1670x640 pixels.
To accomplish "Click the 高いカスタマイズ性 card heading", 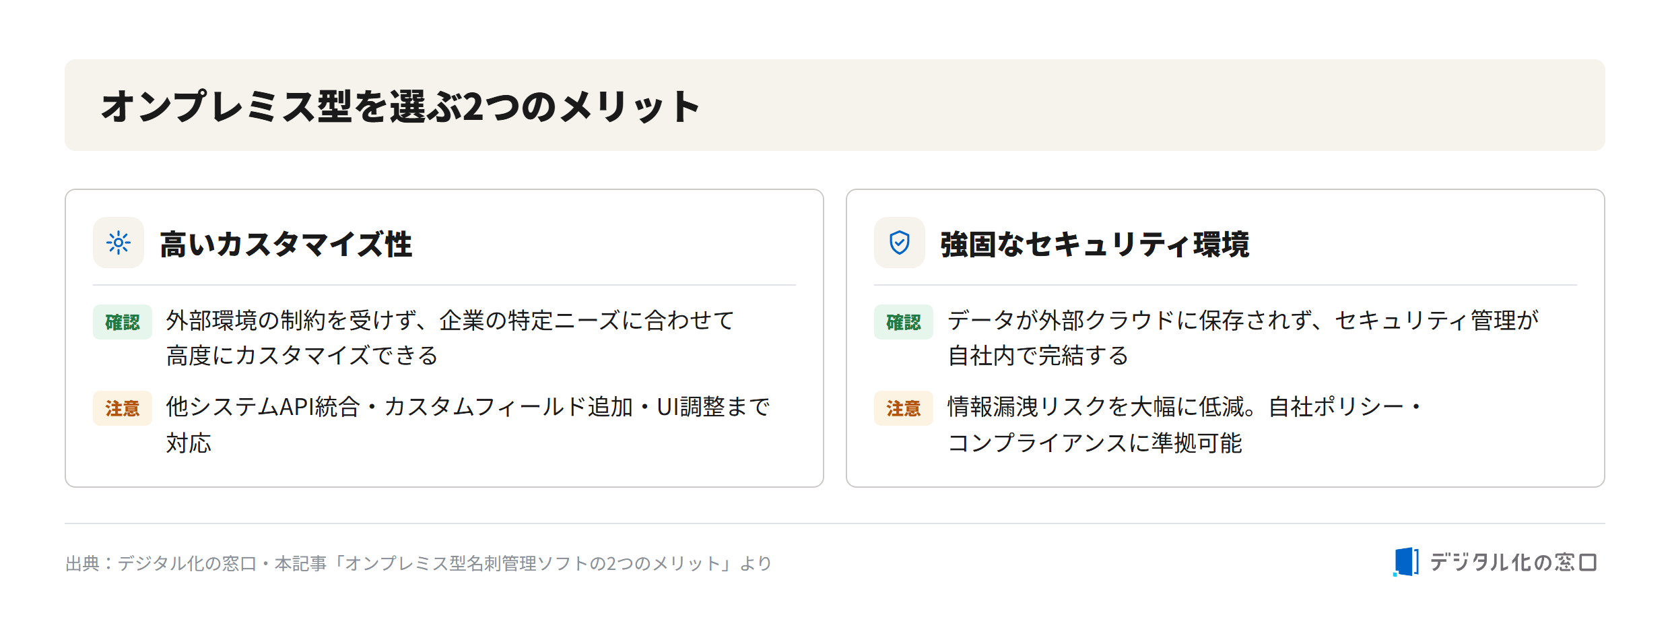I will tap(286, 244).
